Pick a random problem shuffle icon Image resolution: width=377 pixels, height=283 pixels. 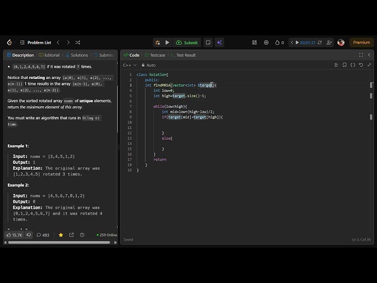point(78,42)
